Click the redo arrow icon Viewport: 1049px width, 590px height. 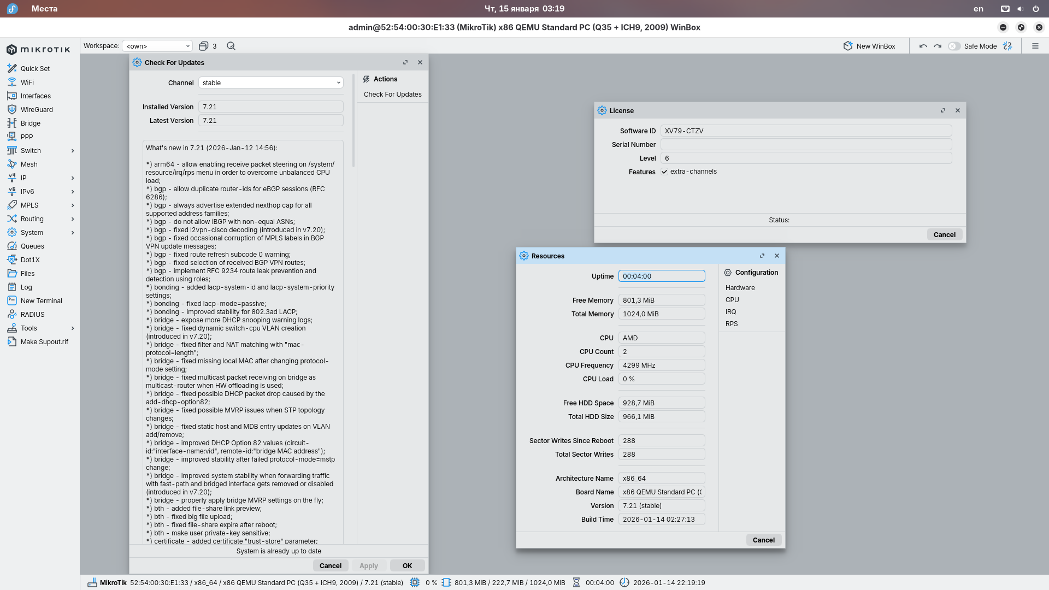[x=938, y=46]
